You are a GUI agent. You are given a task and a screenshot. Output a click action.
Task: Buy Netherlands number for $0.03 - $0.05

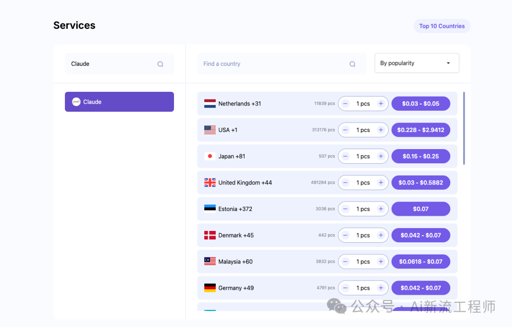click(x=421, y=104)
